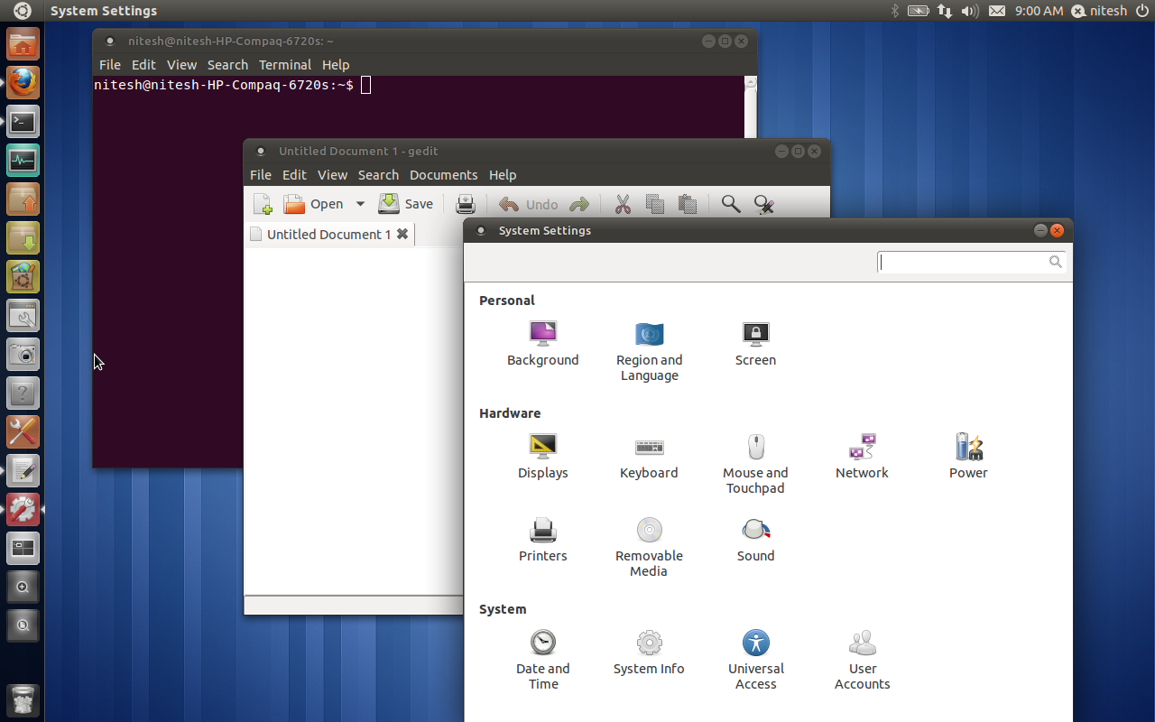Launch Firefox from the launcher

(x=23, y=82)
